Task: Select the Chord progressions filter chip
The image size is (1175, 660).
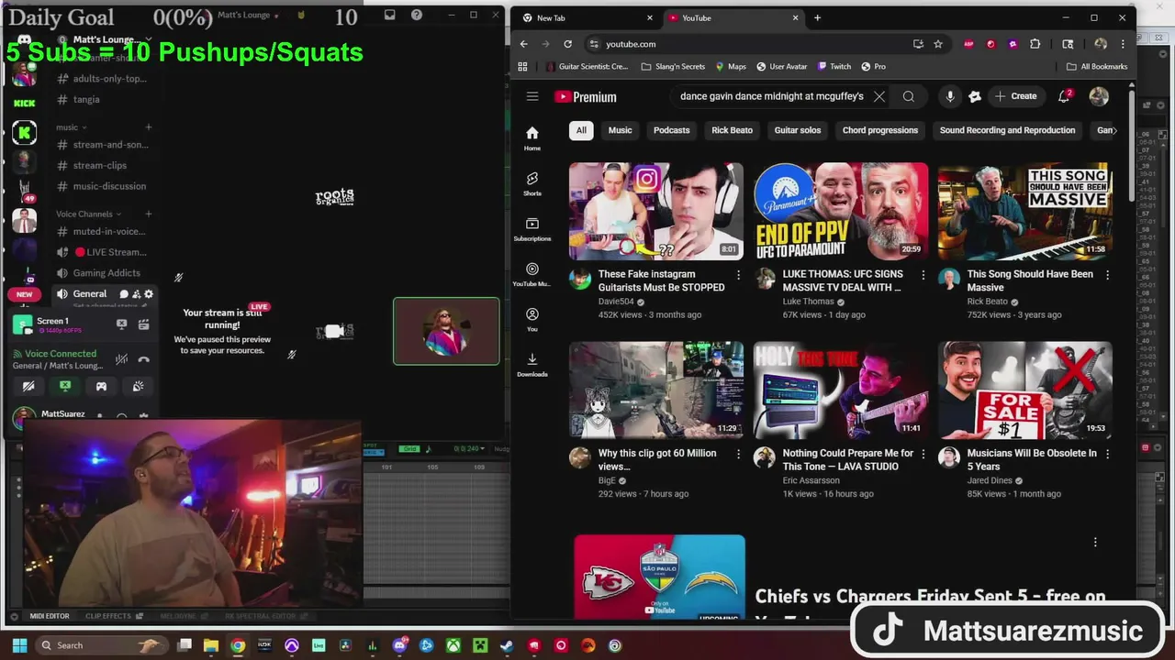Action: 879,130
